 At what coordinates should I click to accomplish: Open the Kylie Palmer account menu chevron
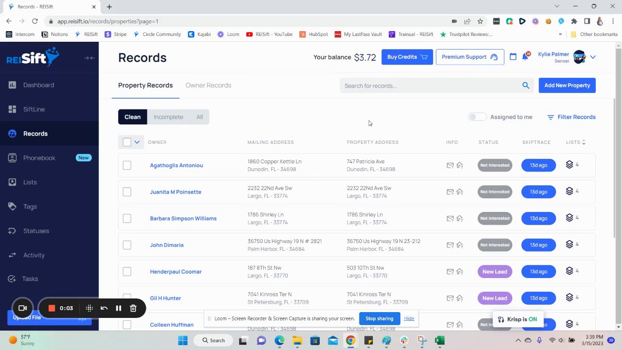coord(593,57)
